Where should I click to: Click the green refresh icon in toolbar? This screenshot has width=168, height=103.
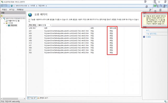coord(155,6)
